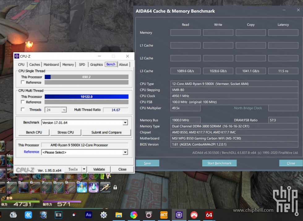Click the red game controller taskbar icon
This screenshot has width=303, height=221.
(194, 215)
